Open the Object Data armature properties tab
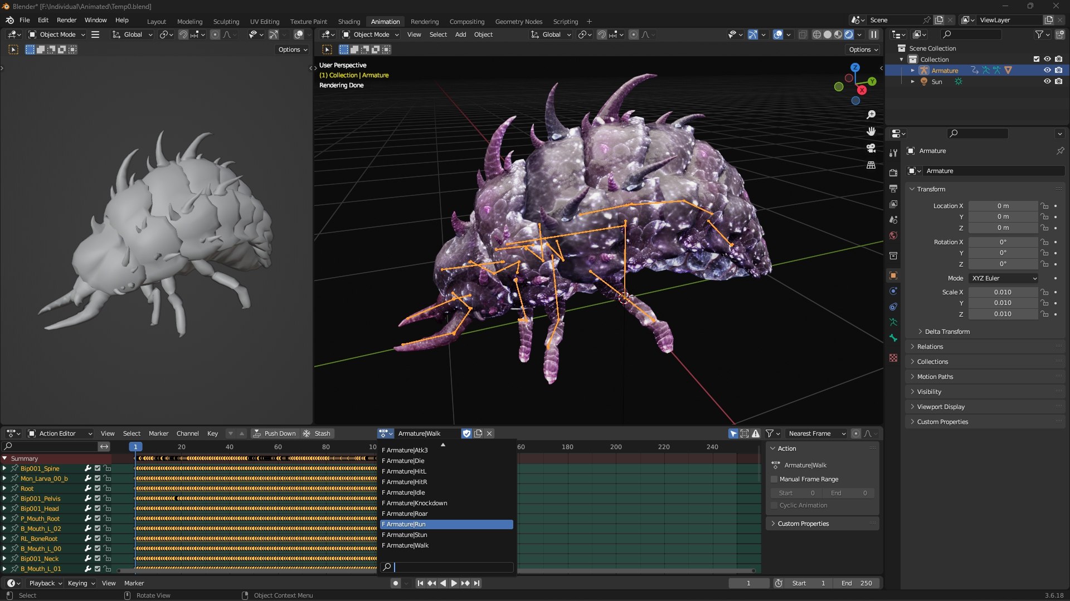This screenshot has width=1070, height=601. 893,322
